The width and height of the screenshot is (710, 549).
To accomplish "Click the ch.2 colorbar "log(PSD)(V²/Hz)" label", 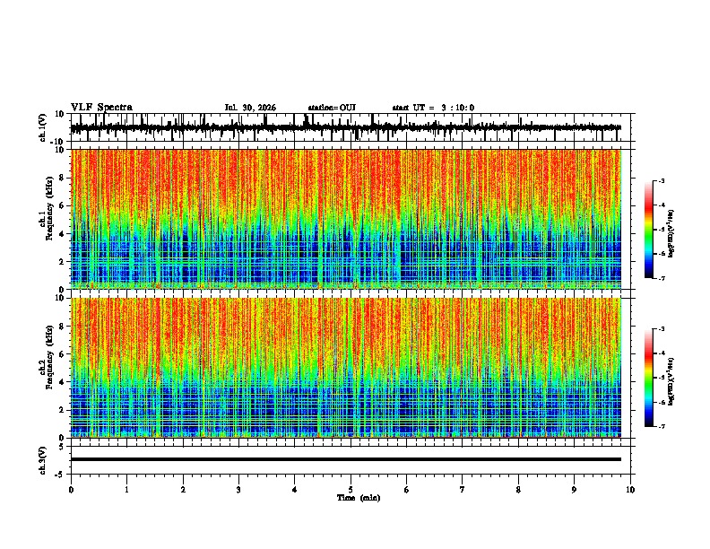I will tap(671, 381).
